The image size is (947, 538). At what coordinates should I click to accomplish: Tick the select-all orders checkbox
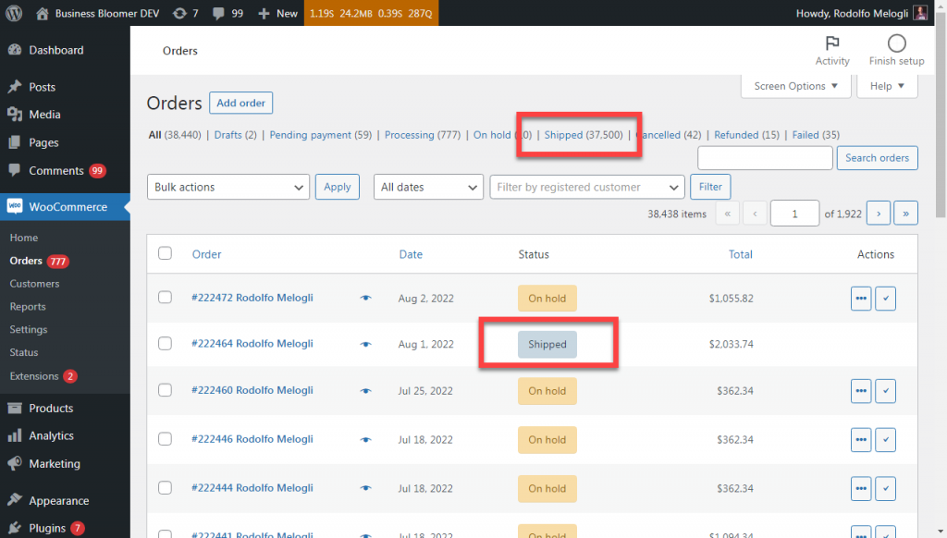(165, 253)
